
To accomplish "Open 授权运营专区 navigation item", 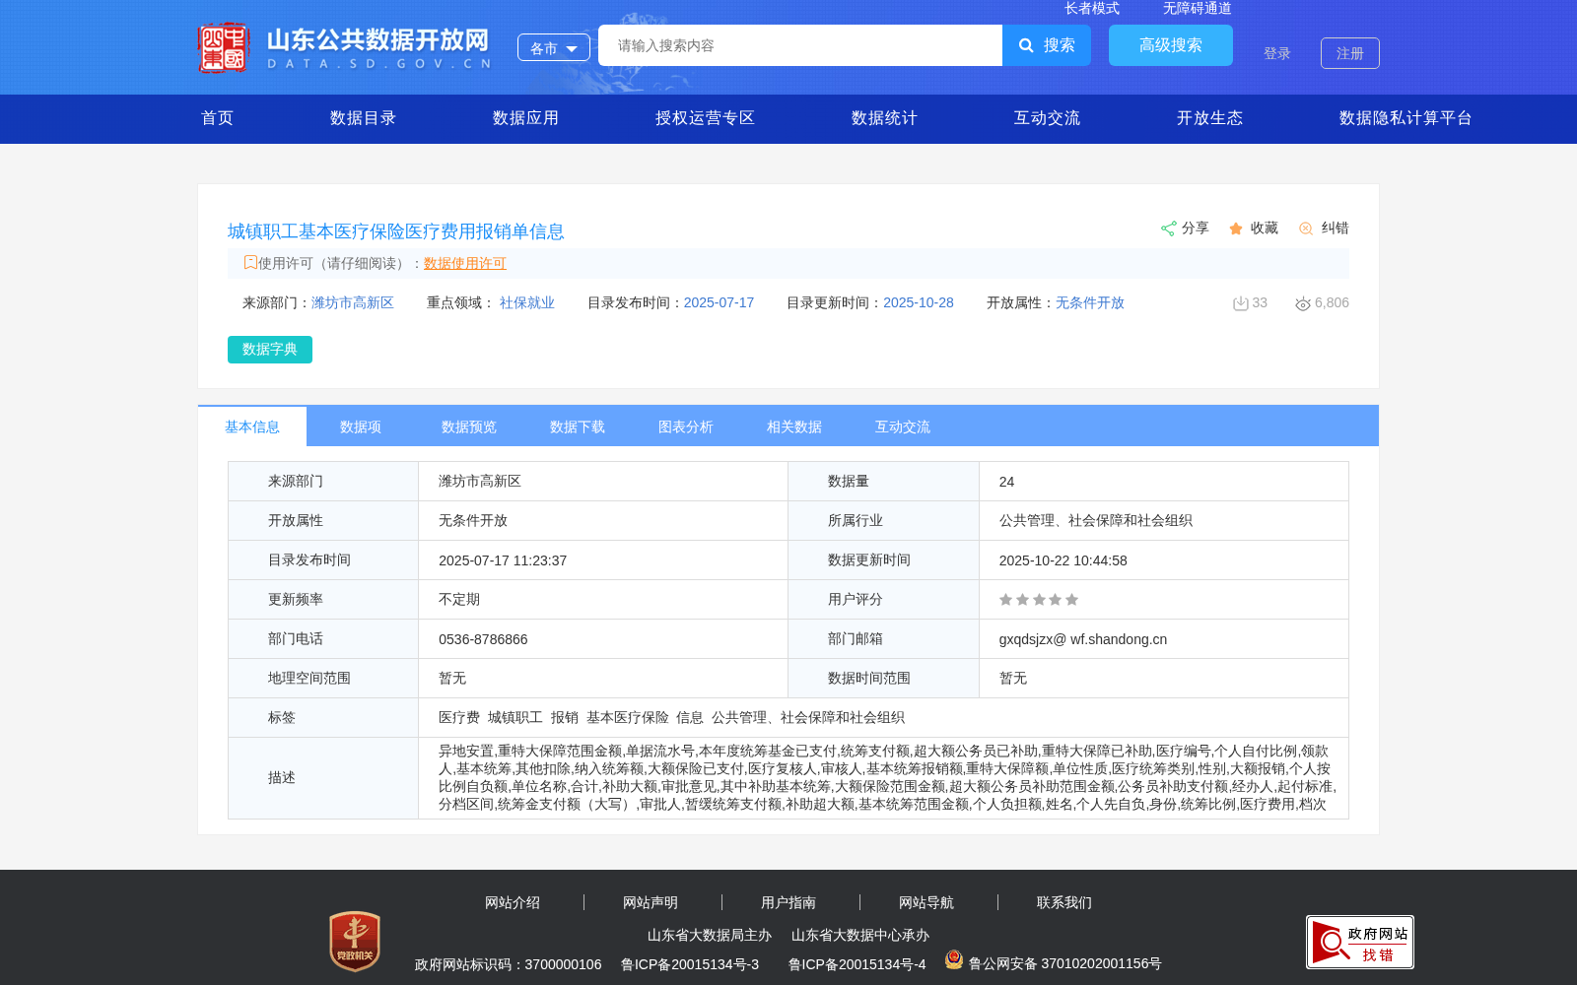I will point(706,118).
